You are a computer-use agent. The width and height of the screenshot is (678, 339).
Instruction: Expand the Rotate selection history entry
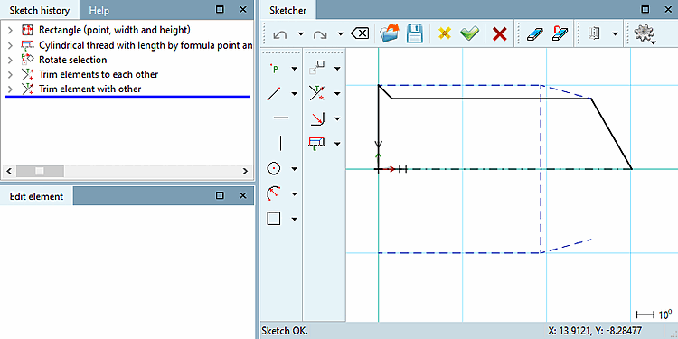(x=10, y=60)
